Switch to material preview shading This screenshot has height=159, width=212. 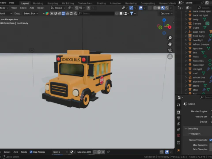(163, 8)
